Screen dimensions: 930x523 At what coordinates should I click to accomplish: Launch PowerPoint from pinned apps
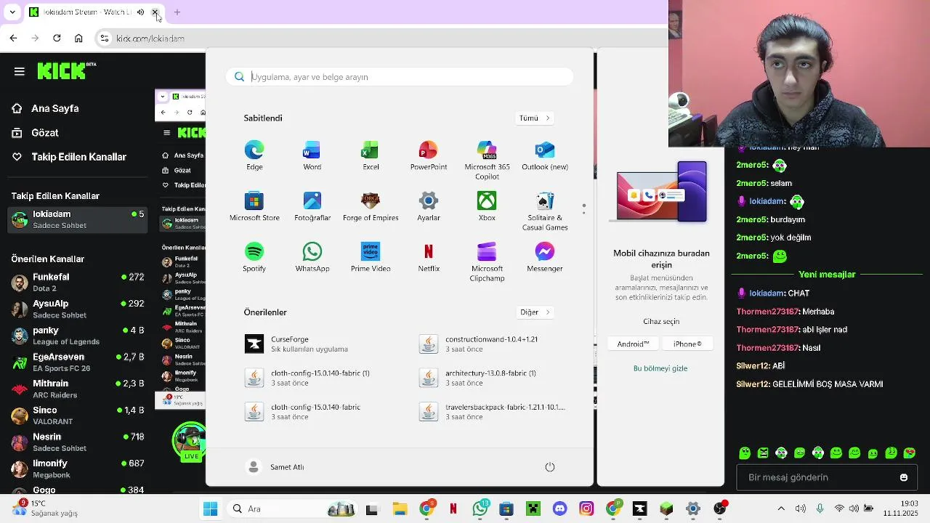pos(429,155)
